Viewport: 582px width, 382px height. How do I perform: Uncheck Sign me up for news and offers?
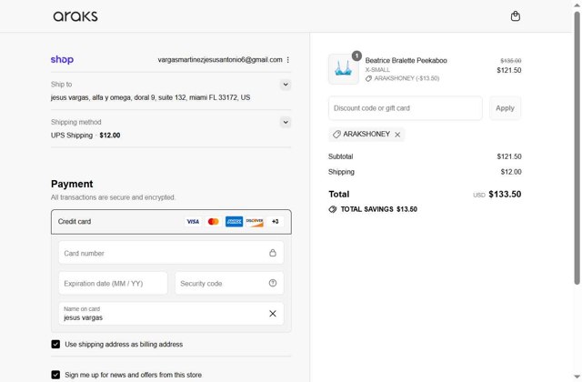coord(55,375)
